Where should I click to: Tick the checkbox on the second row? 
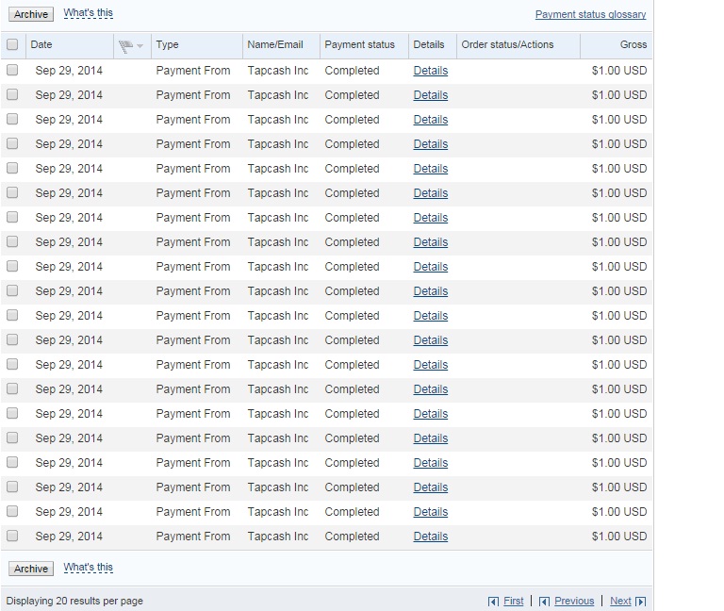tap(12, 95)
